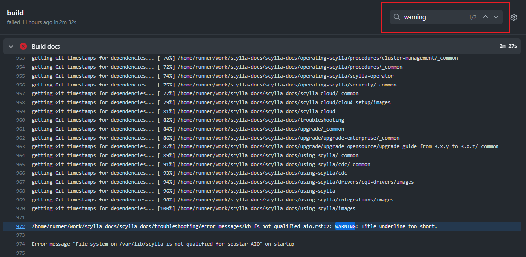Click the 1/2 match counter
526x257 pixels.
[472, 17]
